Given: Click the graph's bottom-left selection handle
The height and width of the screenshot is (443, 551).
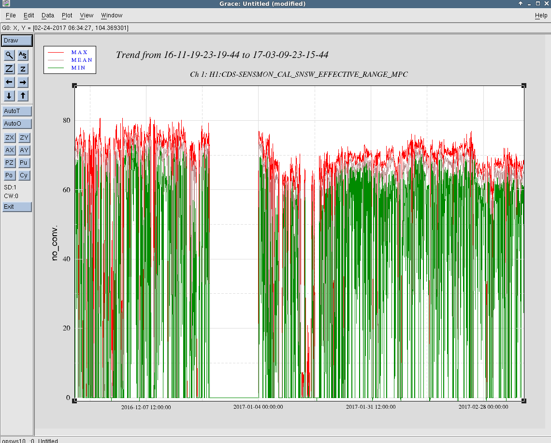Looking at the screenshot, I should [74, 401].
